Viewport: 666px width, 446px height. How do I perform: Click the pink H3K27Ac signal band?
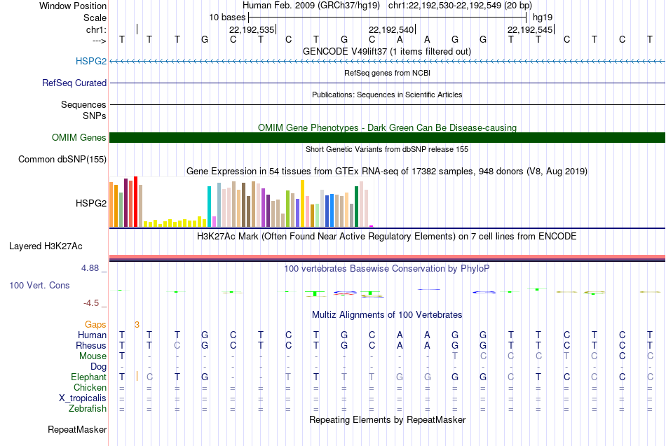[388, 256]
